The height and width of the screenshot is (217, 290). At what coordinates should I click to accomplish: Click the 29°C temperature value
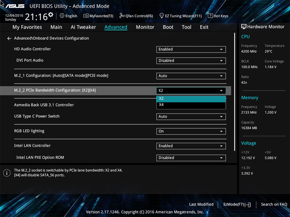click(x=268, y=51)
